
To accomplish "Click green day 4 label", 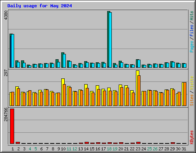I will point(30,149).
